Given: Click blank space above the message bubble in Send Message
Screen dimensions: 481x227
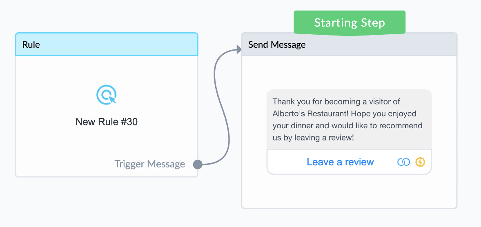Looking at the screenshot, I should click(x=349, y=73).
